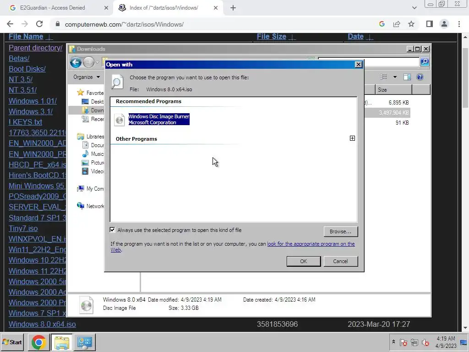
Task: Sort web listing by File Name
Action: coord(26,37)
